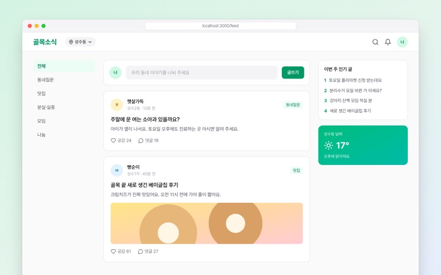Click the red close window button

29,26
